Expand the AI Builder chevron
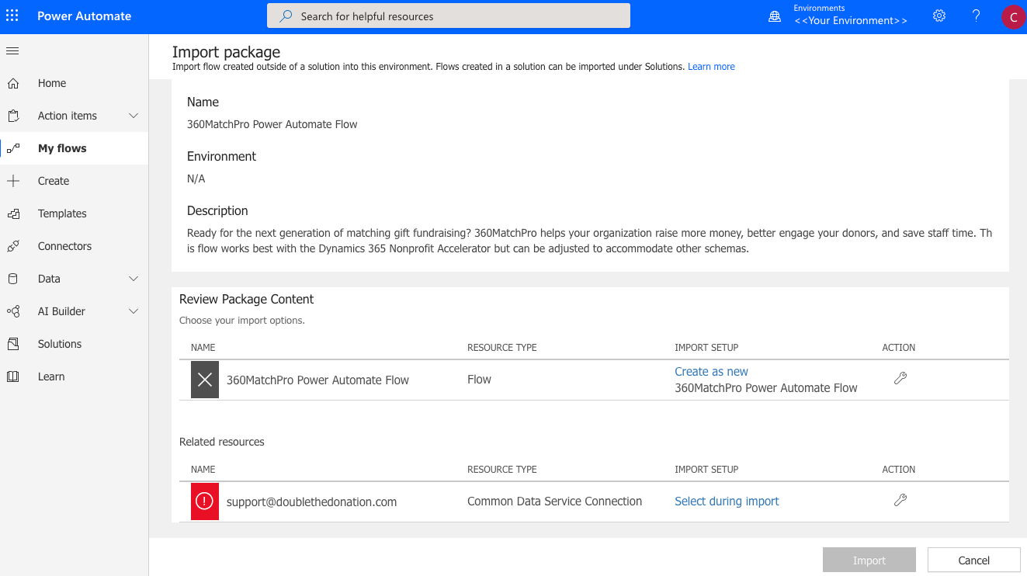The width and height of the screenshot is (1027, 576). pos(134,311)
